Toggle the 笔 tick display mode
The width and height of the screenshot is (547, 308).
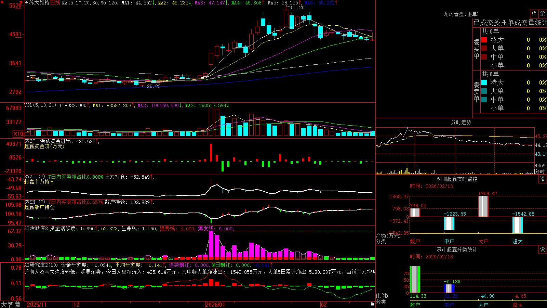coord(543,14)
